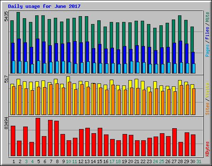Screen dimensions: 212x166
Task: Click the cyan Pages bar for day 20
Action: 132,67
